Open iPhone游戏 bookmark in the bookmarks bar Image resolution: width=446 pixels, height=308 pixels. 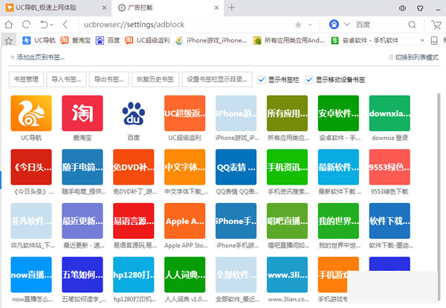click(211, 40)
